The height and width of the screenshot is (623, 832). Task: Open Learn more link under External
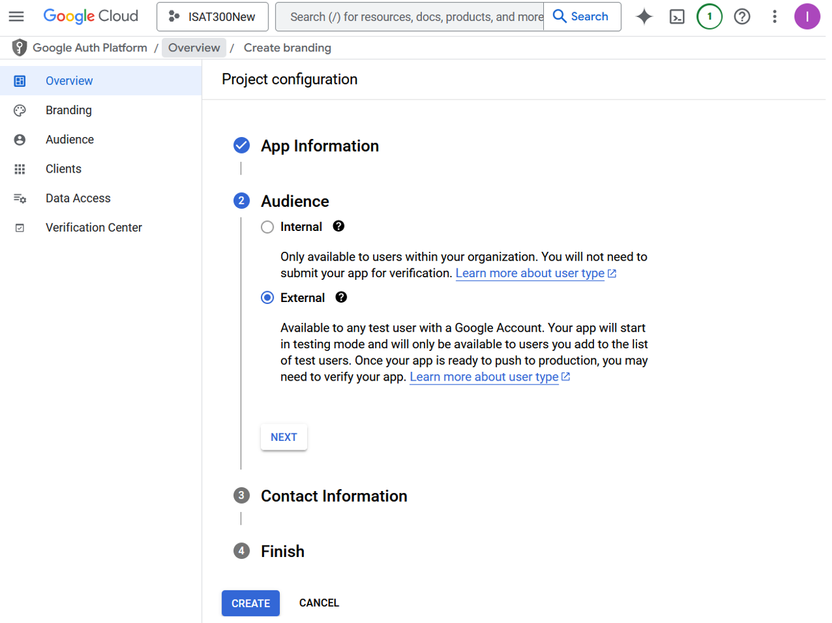point(490,377)
